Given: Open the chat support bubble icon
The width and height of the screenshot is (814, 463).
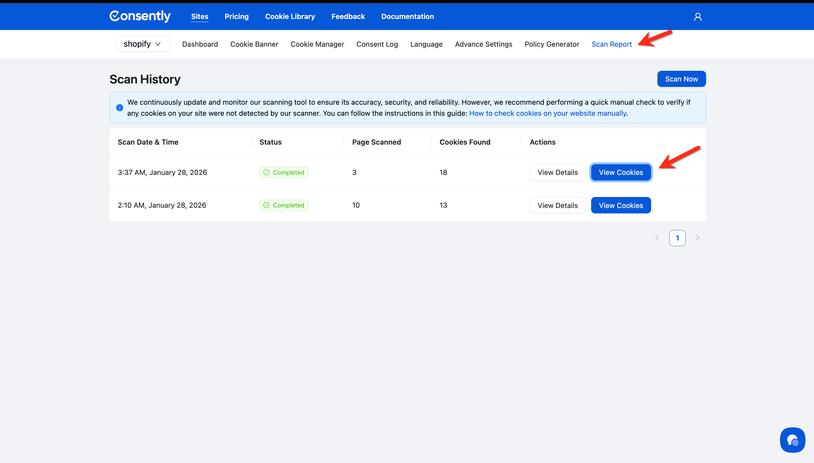Looking at the screenshot, I should pyautogui.click(x=792, y=440).
